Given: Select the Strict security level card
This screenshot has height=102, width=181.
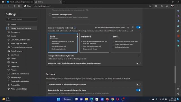Looking at the screenshot, I should point(126,43).
